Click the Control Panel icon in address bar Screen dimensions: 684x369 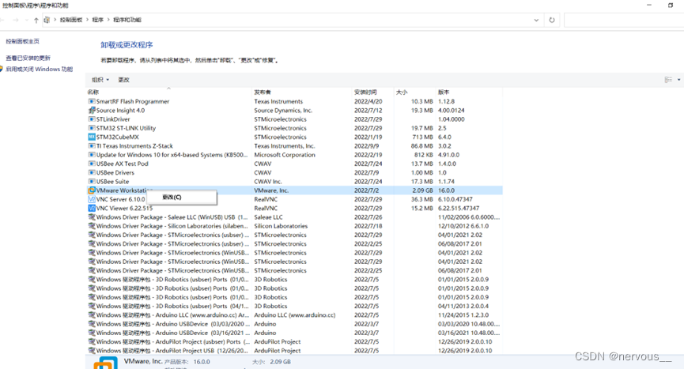tap(47, 20)
